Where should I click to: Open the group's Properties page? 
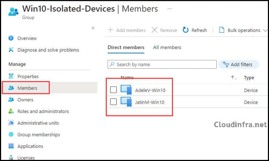tap(28, 76)
